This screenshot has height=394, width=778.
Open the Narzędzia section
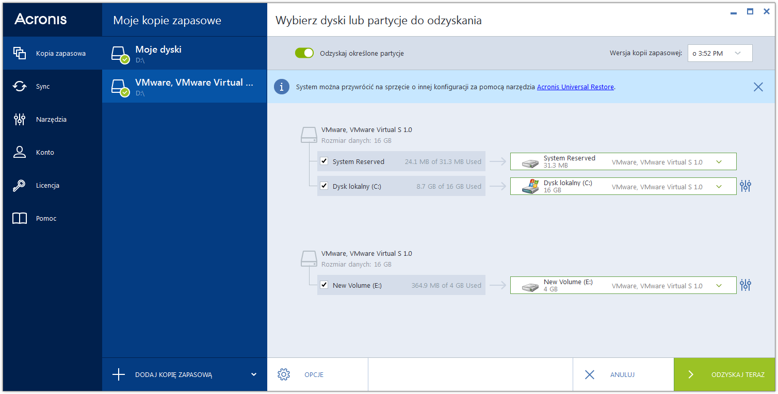pos(52,119)
